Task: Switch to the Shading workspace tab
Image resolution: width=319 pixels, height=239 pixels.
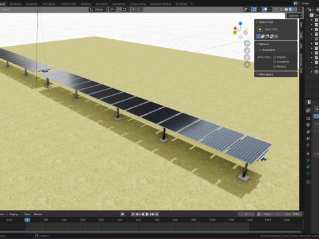Action: 86,4
